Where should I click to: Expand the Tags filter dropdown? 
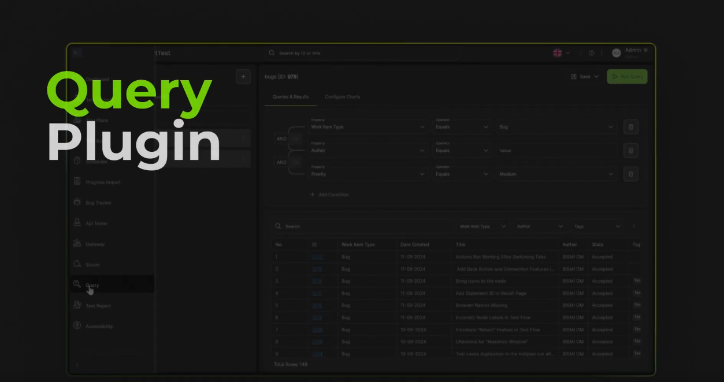click(x=597, y=226)
